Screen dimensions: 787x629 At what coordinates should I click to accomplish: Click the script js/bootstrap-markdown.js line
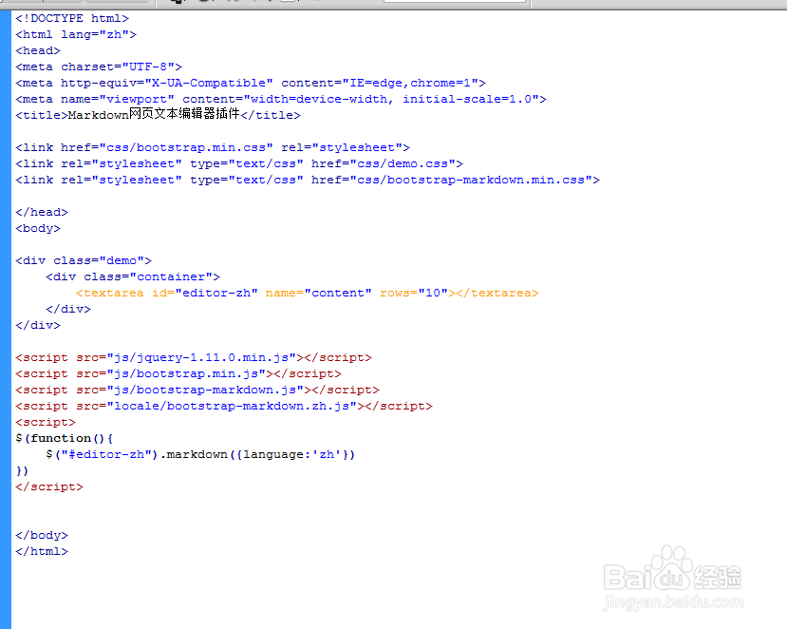point(197,390)
